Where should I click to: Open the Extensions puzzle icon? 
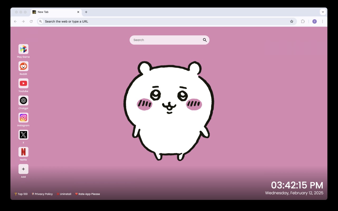click(x=303, y=21)
